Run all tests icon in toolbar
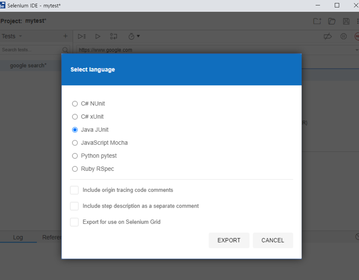This screenshot has width=359, height=280. point(82,36)
